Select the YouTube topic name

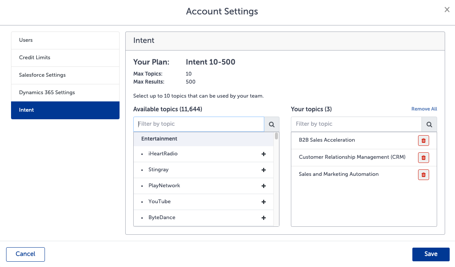click(160, 202)
